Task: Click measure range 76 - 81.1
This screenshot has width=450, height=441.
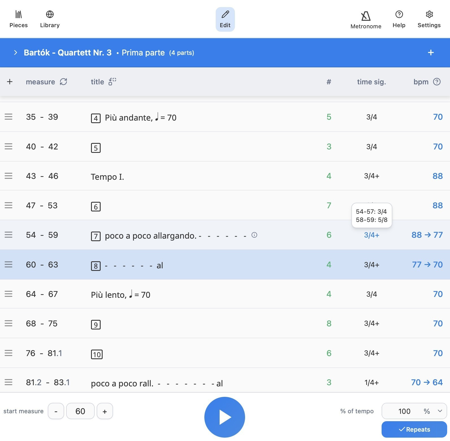Action: click(x=44, y=353)
